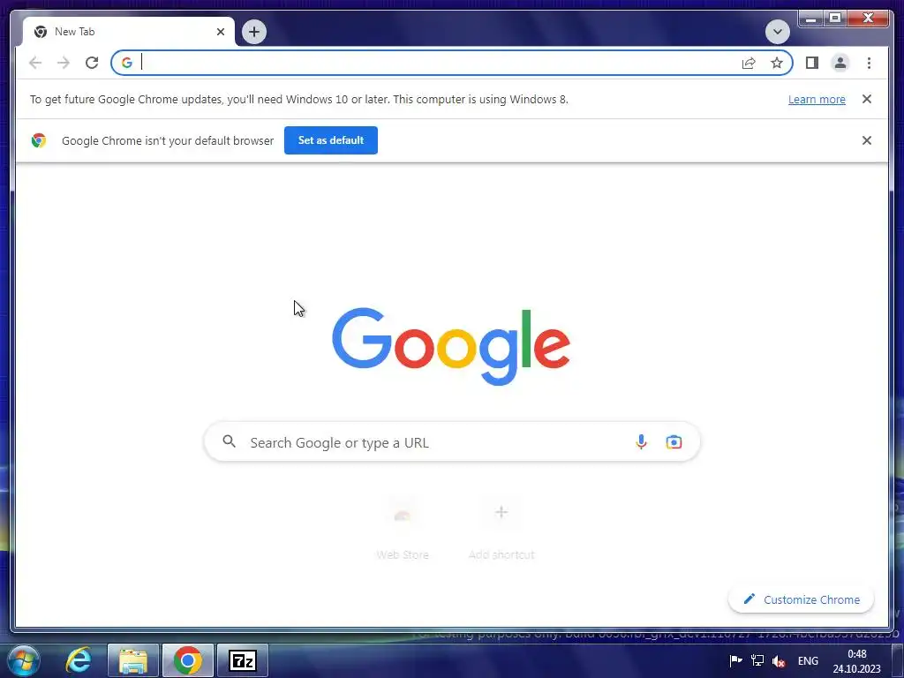Viewport: 904px width, 678px height.
Task: Click the browser back arrow
Action: pos(35,63)
